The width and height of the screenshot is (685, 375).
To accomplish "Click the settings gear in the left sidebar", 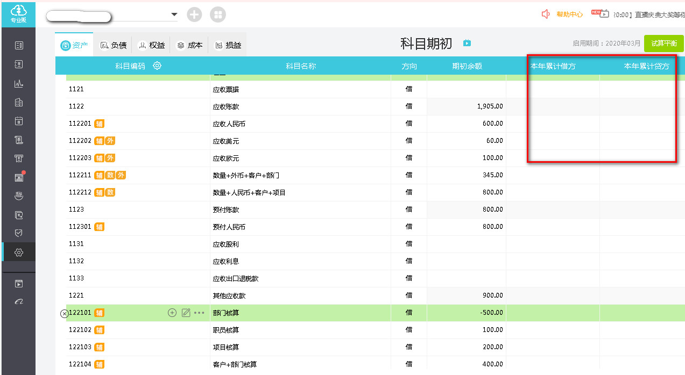I will click(x=19, y=252).
